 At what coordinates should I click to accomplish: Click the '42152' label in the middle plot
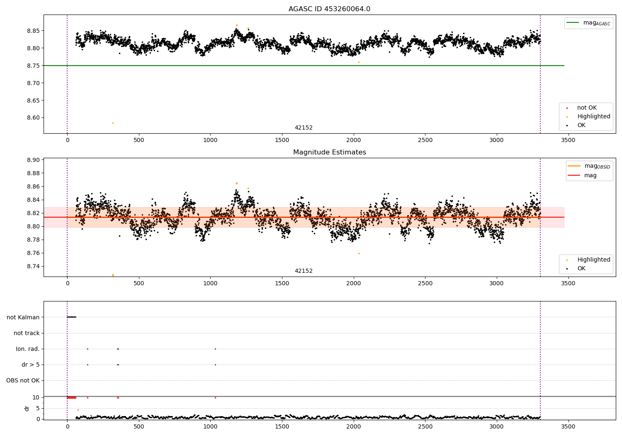(304, 271)
